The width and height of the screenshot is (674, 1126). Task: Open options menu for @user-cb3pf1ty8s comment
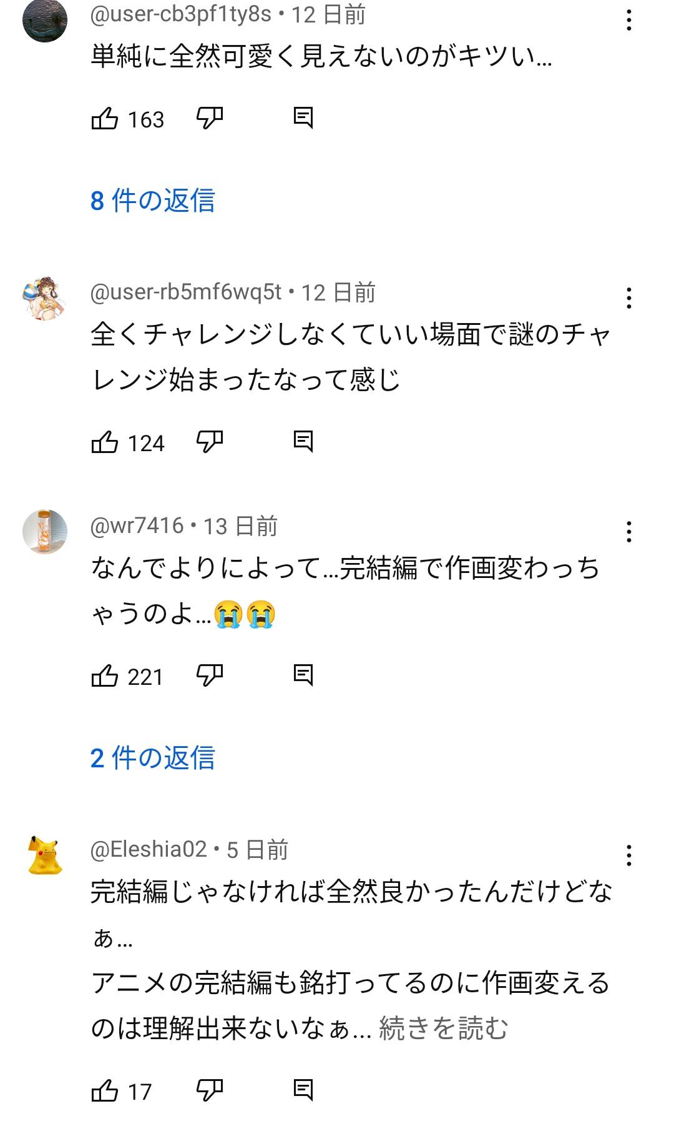tap(629, 21)
